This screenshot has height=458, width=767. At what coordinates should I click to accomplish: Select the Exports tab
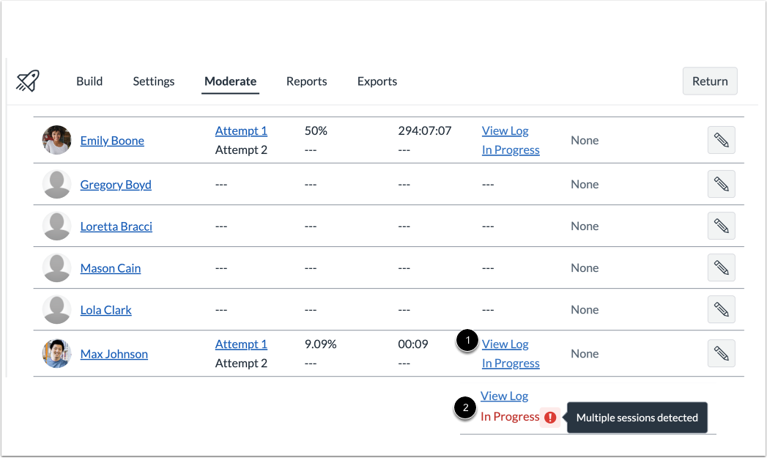[x=377, y=81]
